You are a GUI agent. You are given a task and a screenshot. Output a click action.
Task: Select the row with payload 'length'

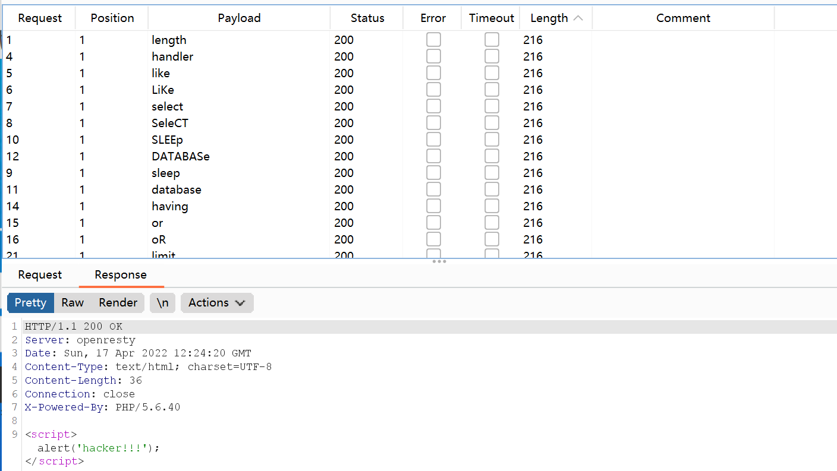coord(418,40)
